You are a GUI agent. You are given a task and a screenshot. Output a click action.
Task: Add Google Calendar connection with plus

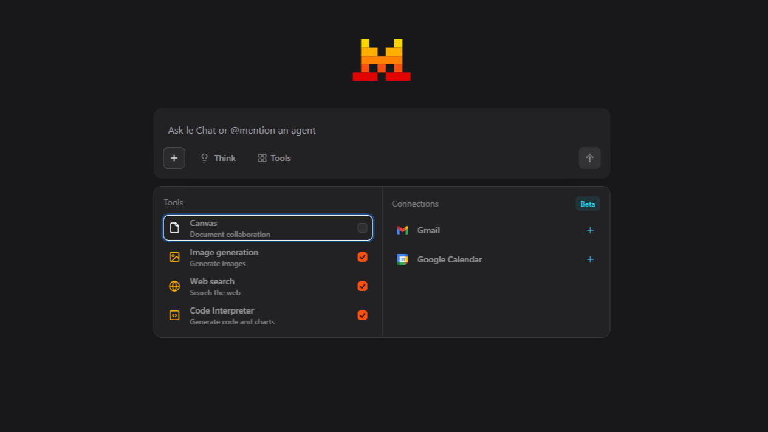(x=590, y=259)
